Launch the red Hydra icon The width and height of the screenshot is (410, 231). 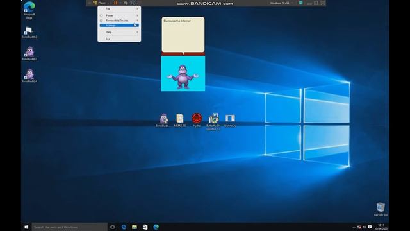click(197, 120)
